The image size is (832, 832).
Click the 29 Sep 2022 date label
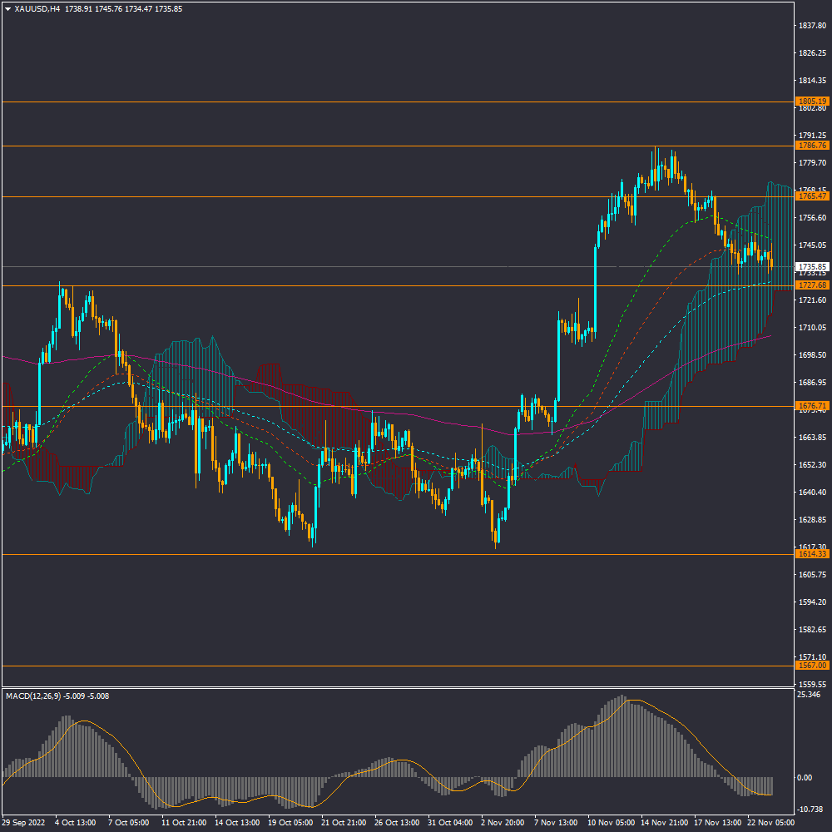[24, 822]
